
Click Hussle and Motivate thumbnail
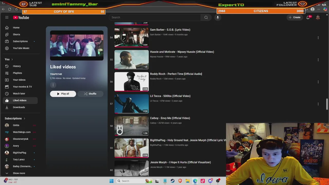pos(132,60)
